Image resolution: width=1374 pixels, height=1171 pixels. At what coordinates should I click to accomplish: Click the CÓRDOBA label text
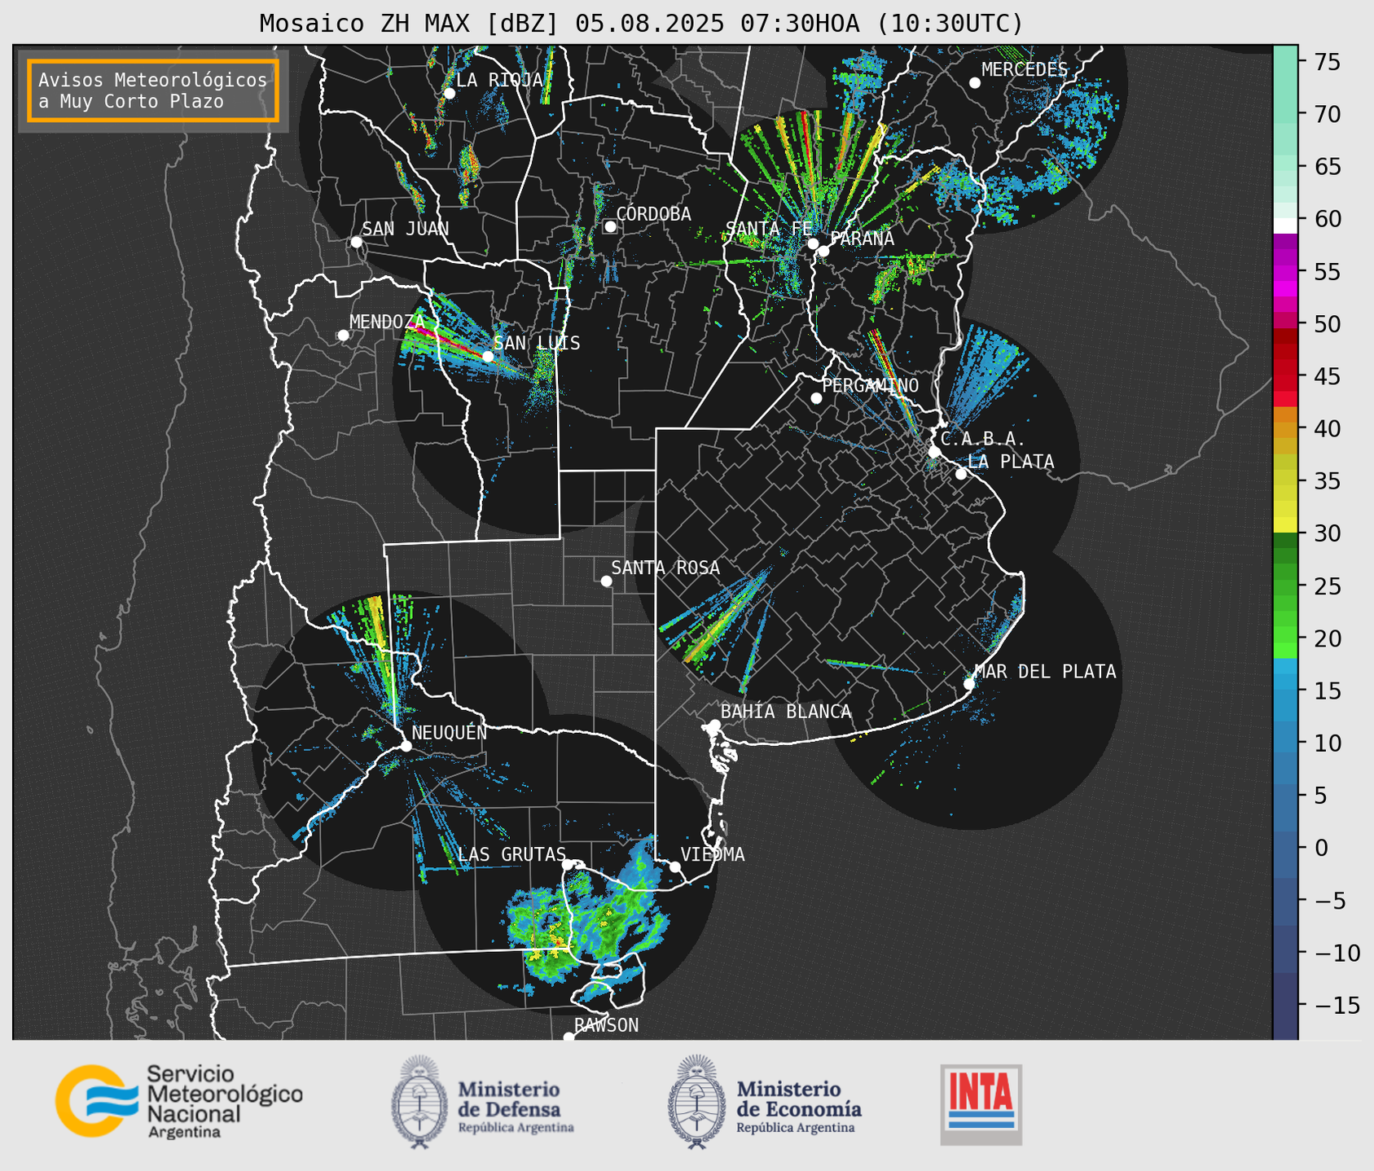coord(653,214)
